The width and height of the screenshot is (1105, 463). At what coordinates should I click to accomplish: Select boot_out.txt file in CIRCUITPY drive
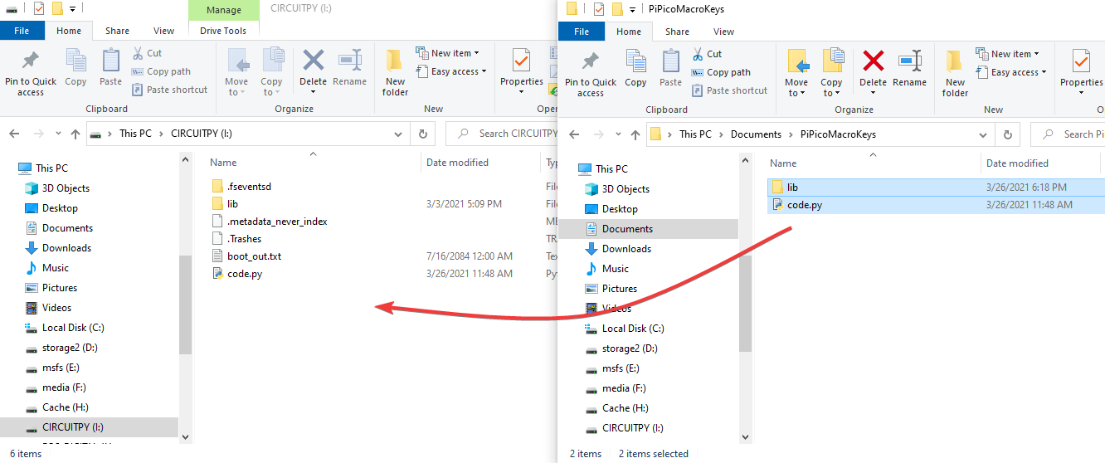point(254,256)
